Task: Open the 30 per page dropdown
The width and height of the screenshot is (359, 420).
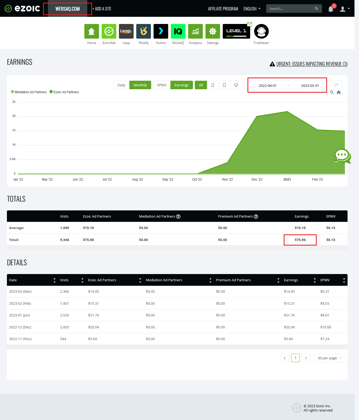Action: point(330,358)
